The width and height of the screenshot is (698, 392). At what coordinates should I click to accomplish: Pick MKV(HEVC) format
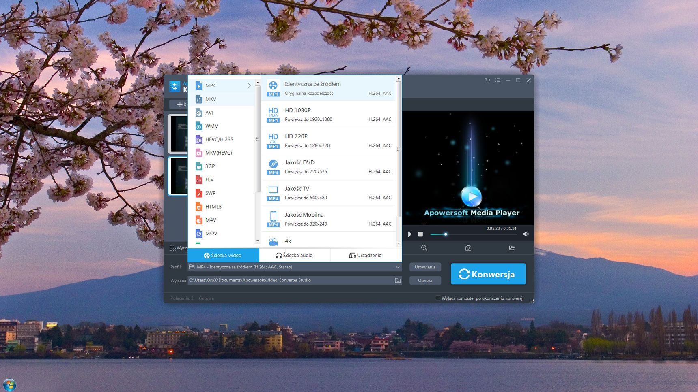pos(222,153)
